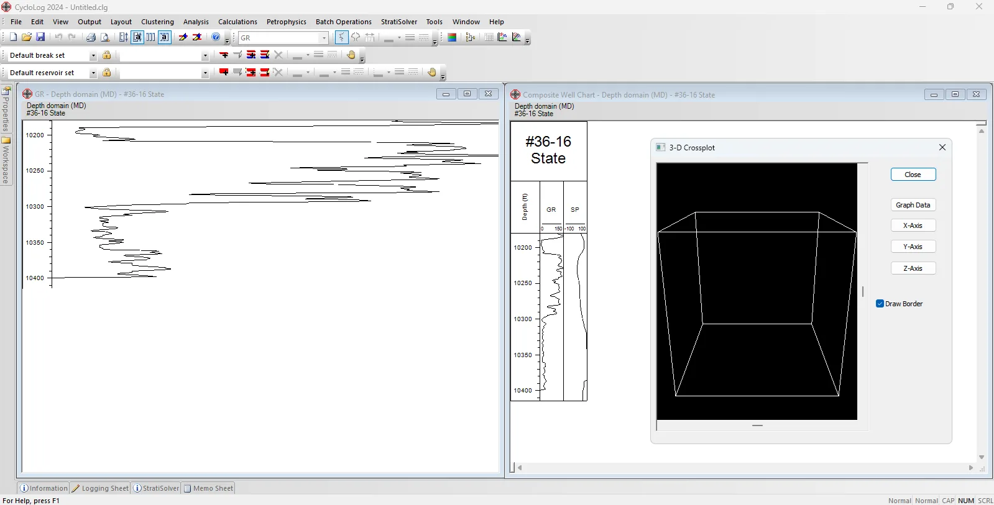Image resolution: width=994 pixels, height=505 pixels.
Task: Click the Close button in 3-D Crossplot
Action: [913, 175]
